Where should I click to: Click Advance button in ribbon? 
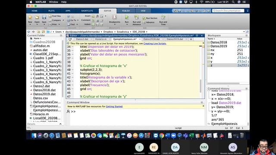pyautogui.click(x=148, y=22)
